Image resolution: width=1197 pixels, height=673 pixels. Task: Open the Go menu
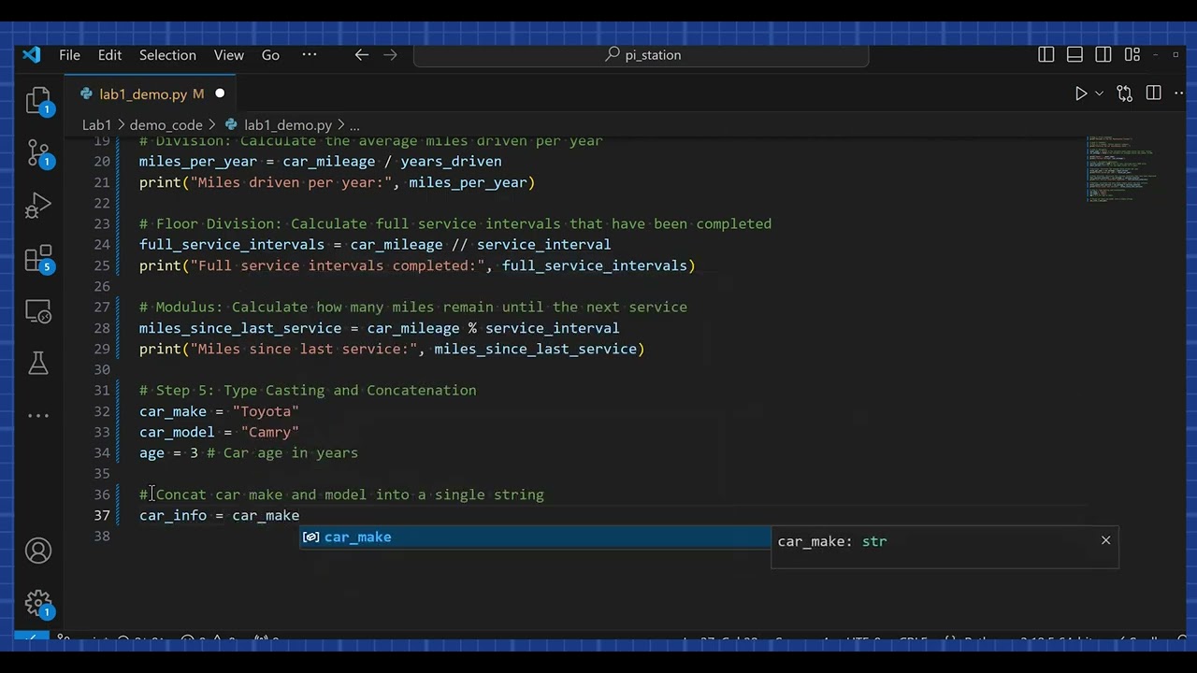[270, 55]
